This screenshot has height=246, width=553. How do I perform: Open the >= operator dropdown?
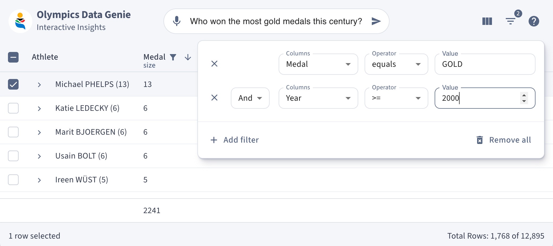tap(396, 98)
